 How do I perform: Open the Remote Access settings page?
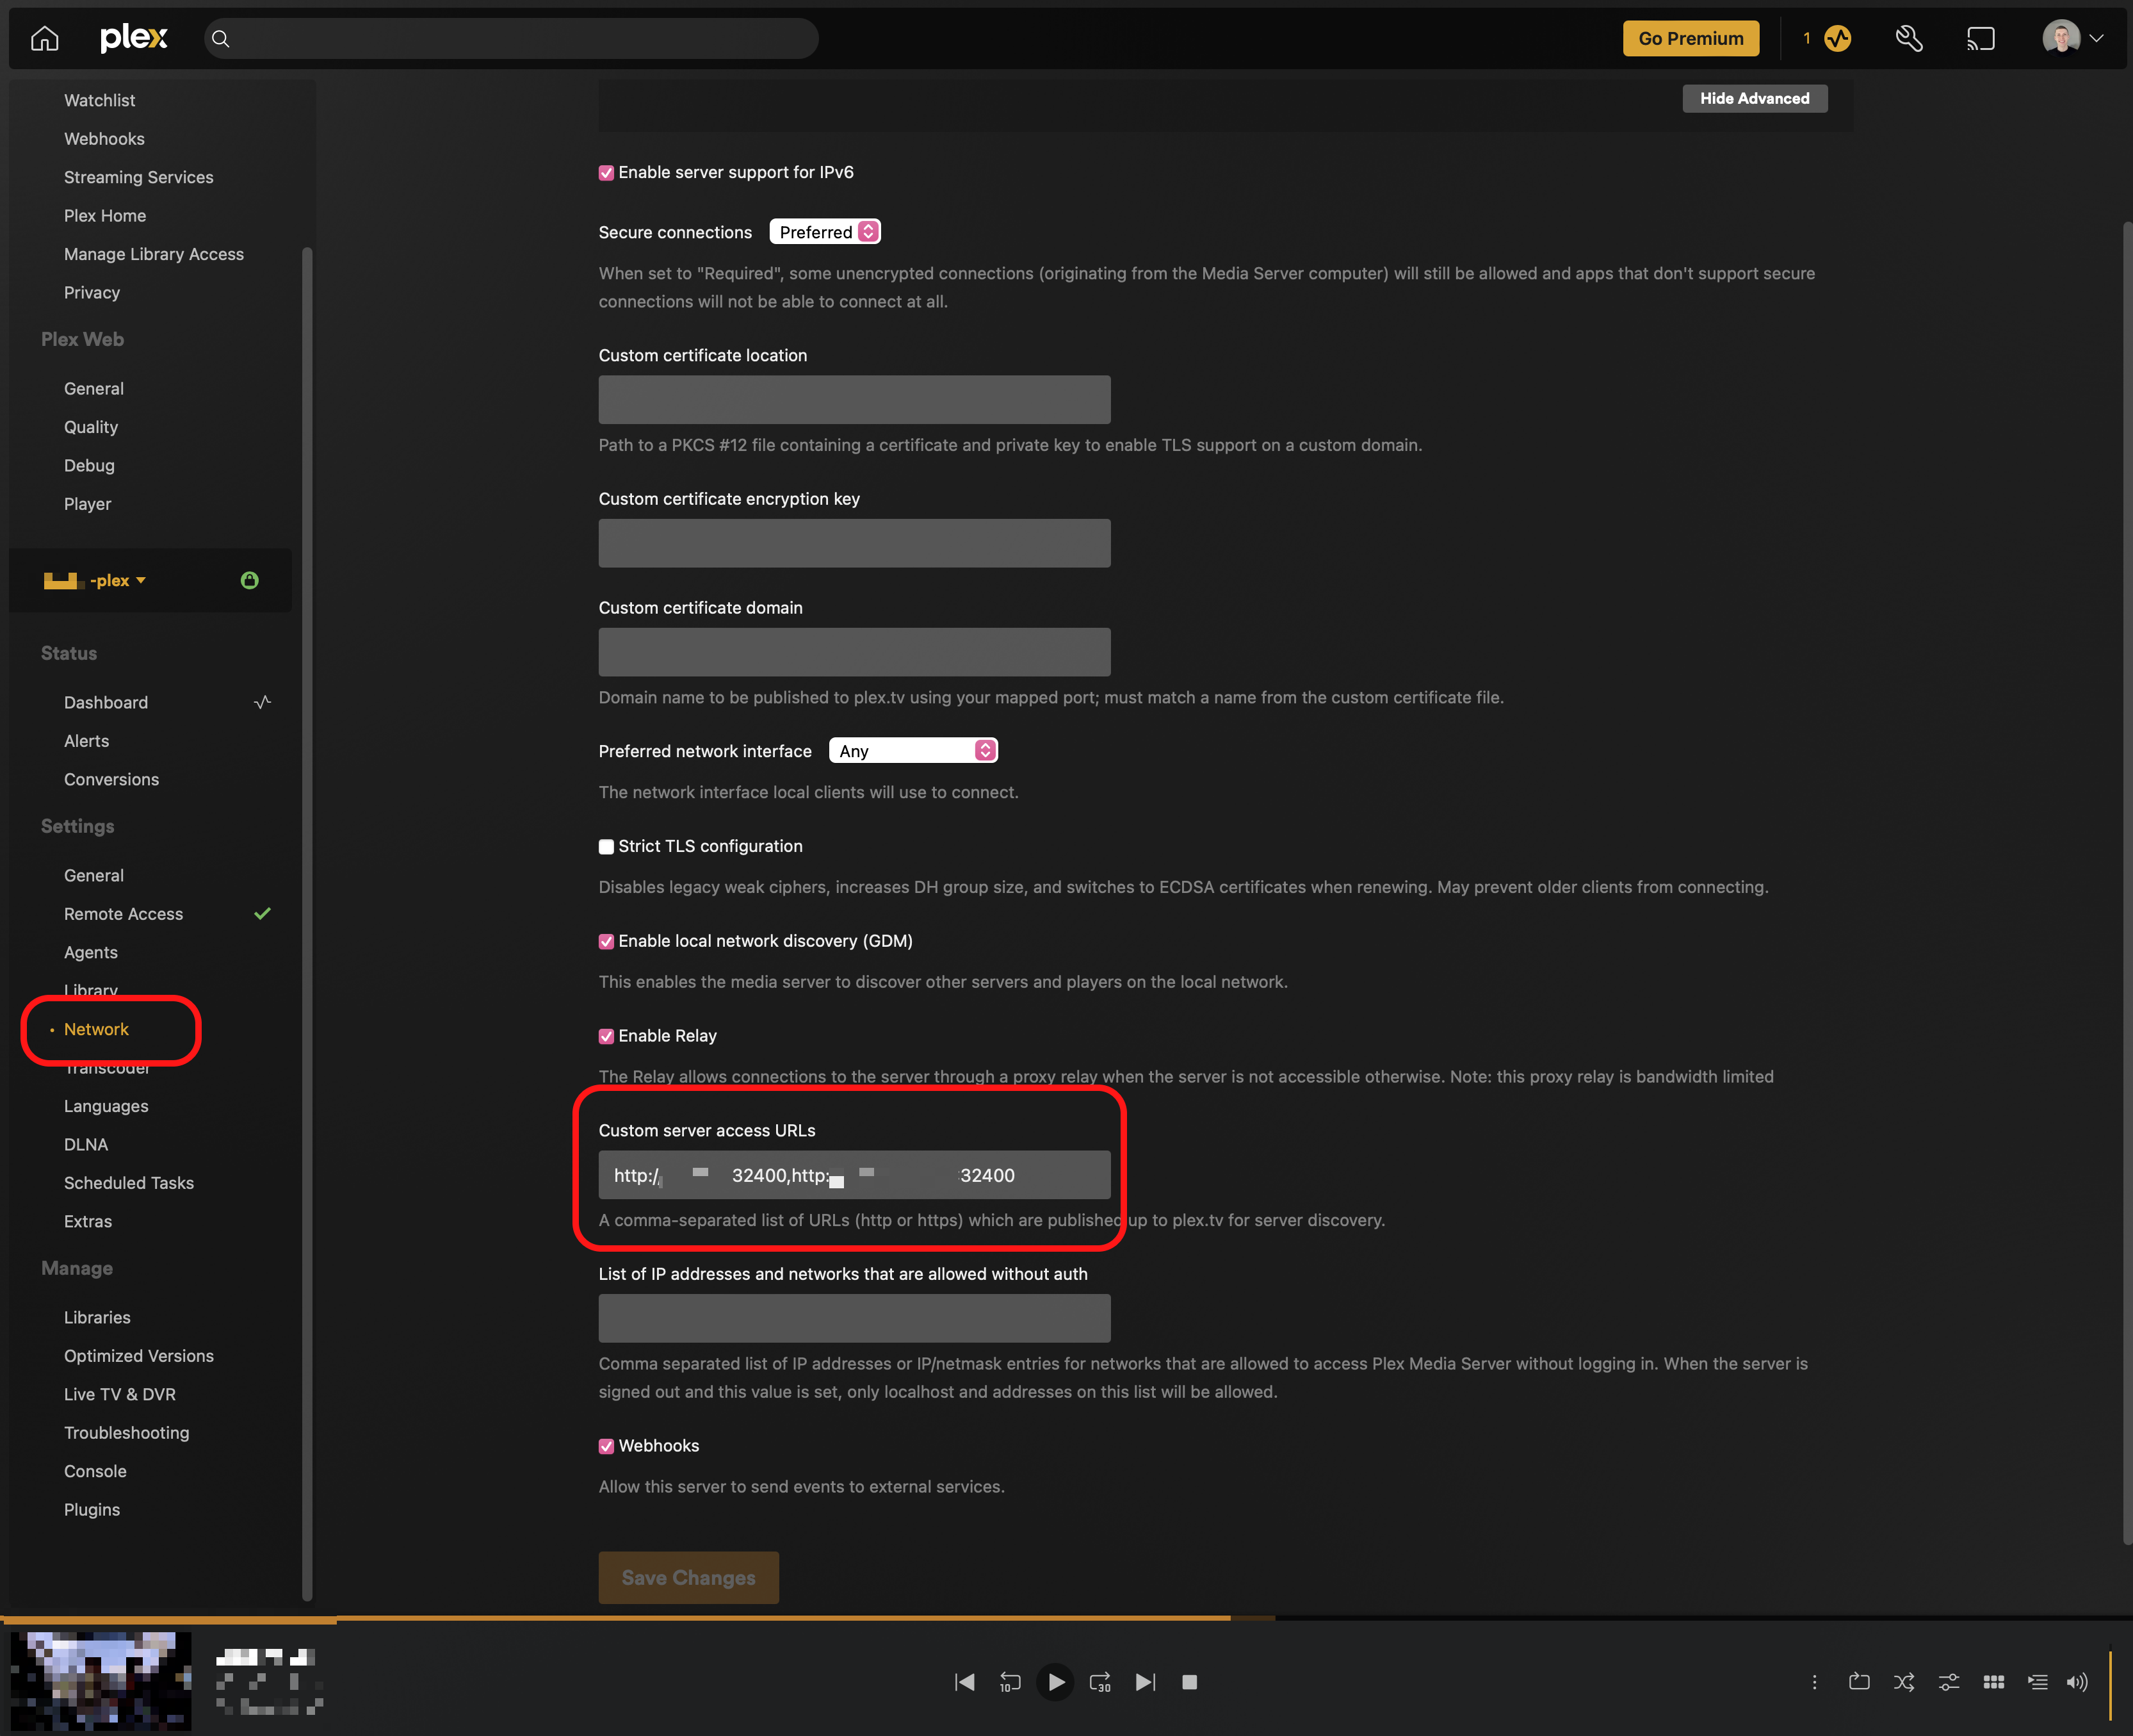pyautogui.click(x=124, y=914)
